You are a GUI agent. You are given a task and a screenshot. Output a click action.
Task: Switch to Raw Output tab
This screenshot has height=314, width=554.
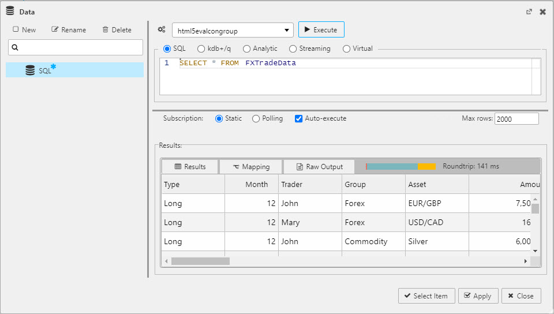coord(319,167)
